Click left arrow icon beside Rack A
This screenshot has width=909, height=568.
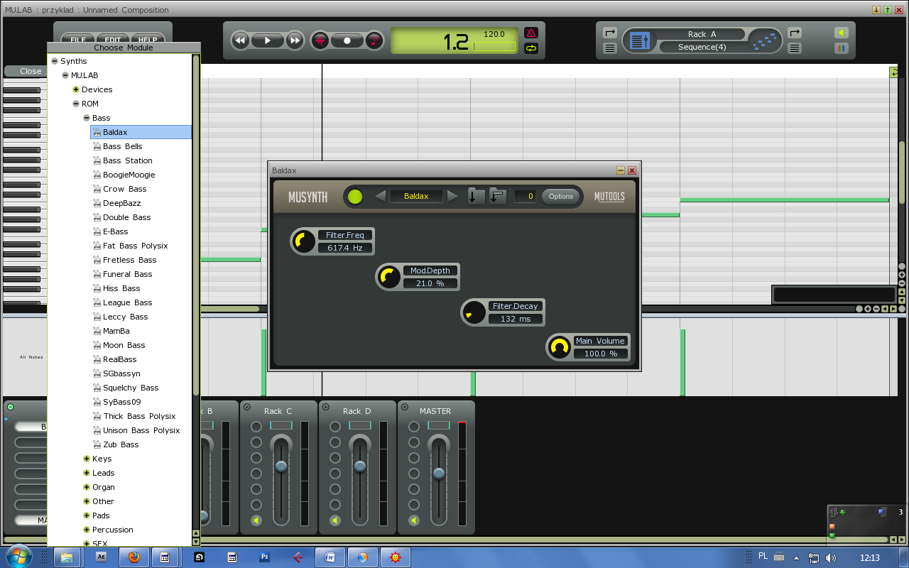pyautogui.click(x=609, y=33)
